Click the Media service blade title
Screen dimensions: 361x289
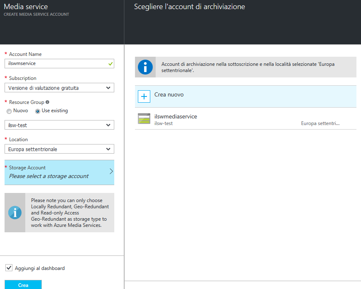[x=26, y=7]
